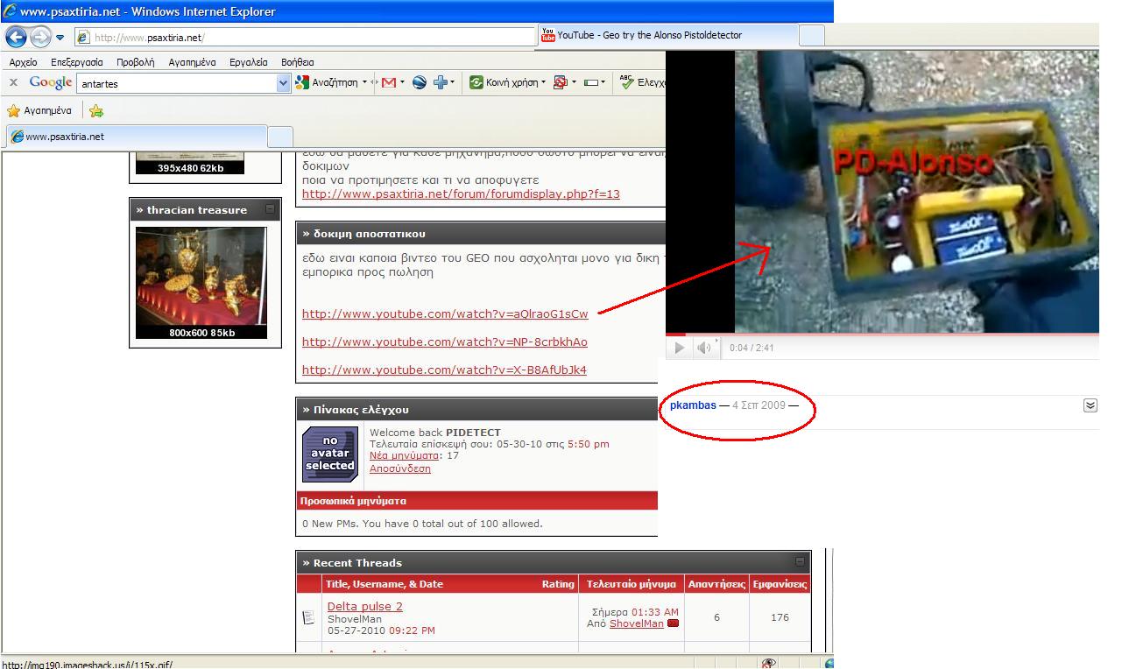
Task: Open the Αγαπημένα menu in menu bar
Action: coord(192,62)
